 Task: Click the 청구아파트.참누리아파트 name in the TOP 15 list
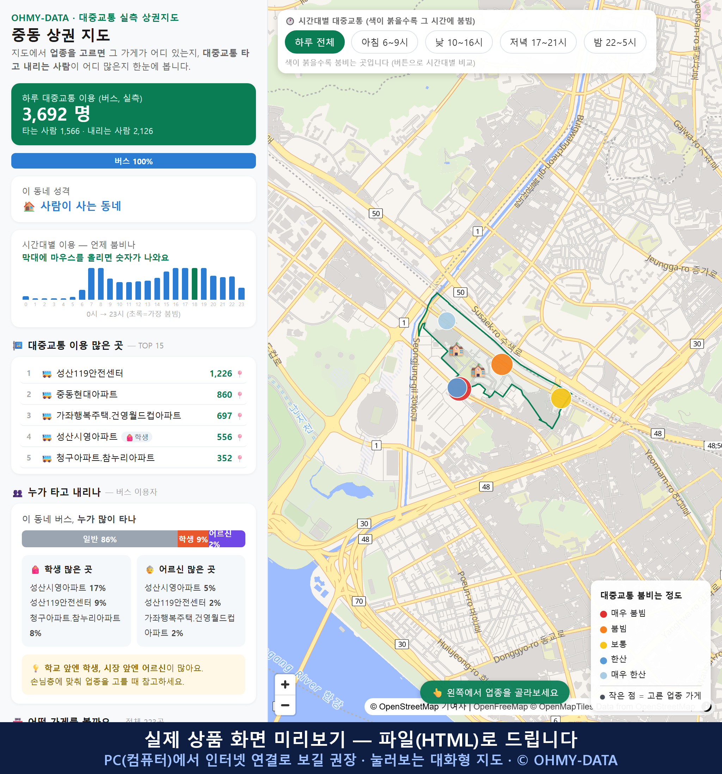pyautogui.click(x=105, y=457)
